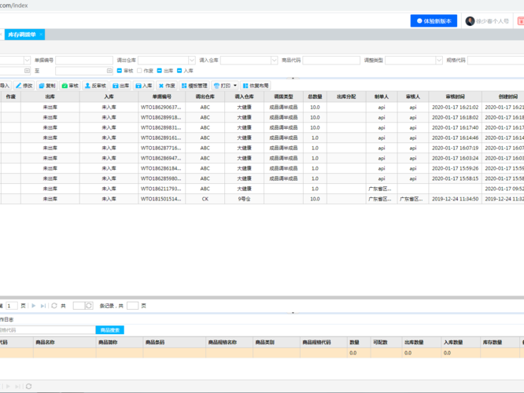The width and height of the screenshot is (524, 393).
Task: Select row WTO186287716...
Action: (262, 148)
